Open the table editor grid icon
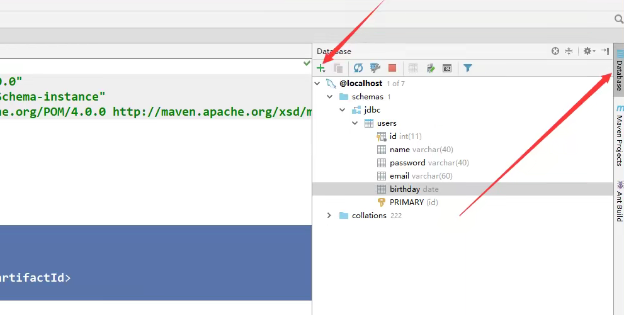The image size is (624, 315). pos(413,69)
